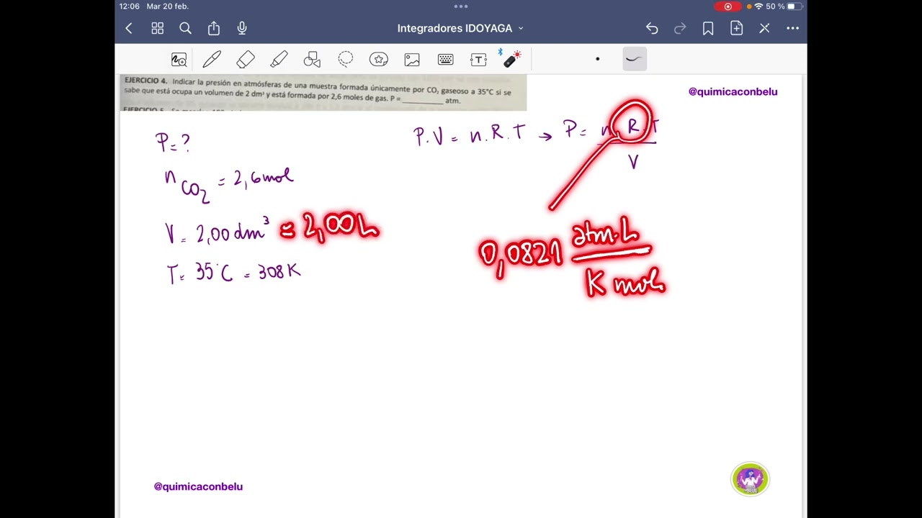Start audio recording with microphone icon

click(242, 28)
